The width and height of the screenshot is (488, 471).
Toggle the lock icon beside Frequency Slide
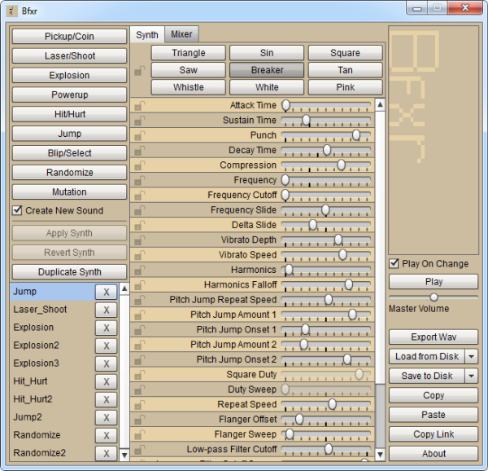[139, 210]
